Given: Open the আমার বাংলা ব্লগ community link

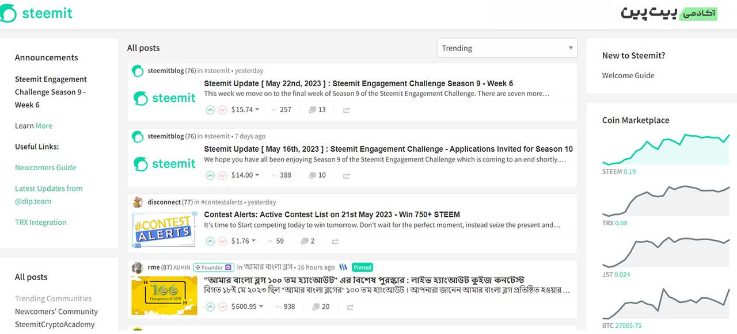Looking at the screenshot, I should click(x=268, y=267).
